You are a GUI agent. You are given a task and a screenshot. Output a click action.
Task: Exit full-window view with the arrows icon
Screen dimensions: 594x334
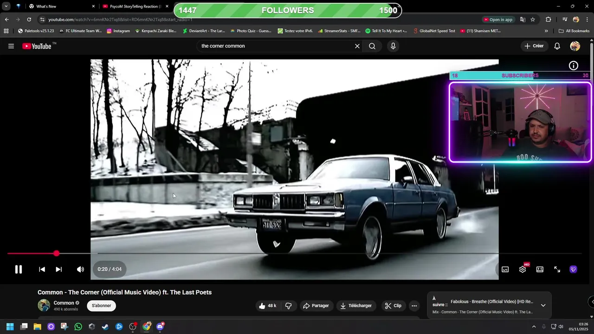click(x=557, y=269)
